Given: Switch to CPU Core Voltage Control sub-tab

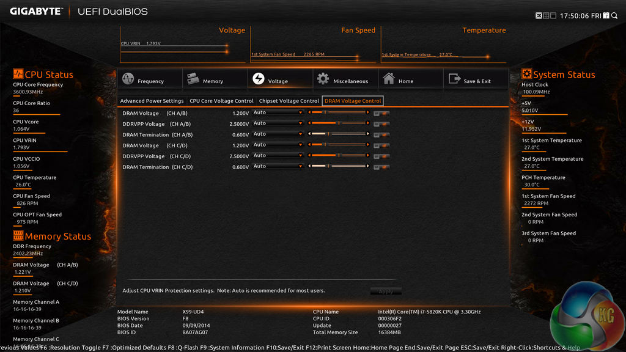Looking at the screenshot, I should click(221, 101).
